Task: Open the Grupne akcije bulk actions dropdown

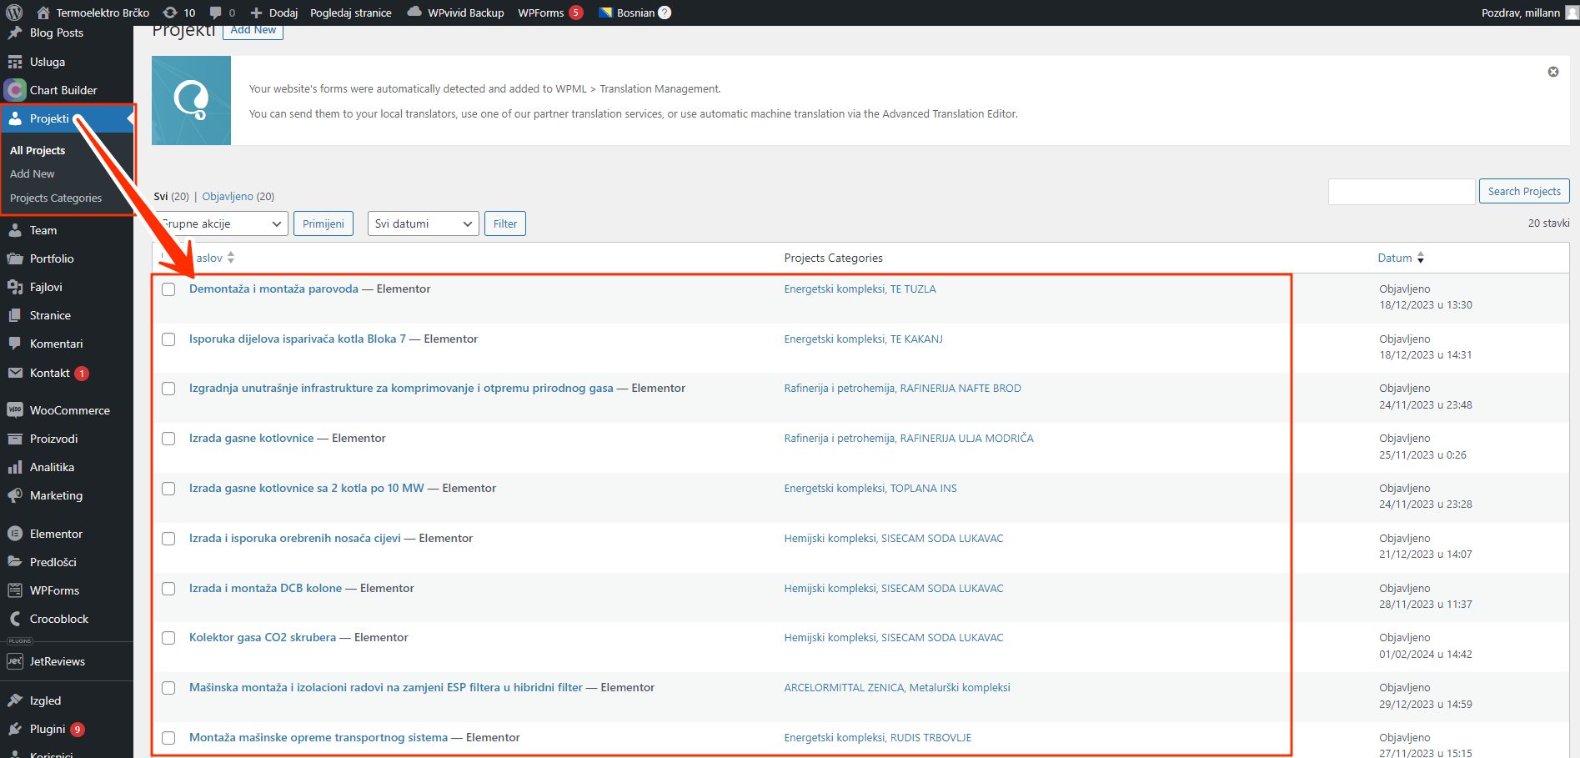Action: coord(221,223)
